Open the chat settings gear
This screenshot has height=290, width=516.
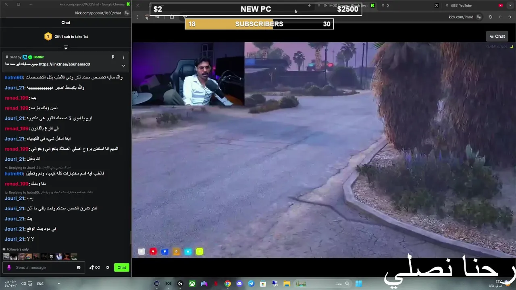[x=108, y=267]
